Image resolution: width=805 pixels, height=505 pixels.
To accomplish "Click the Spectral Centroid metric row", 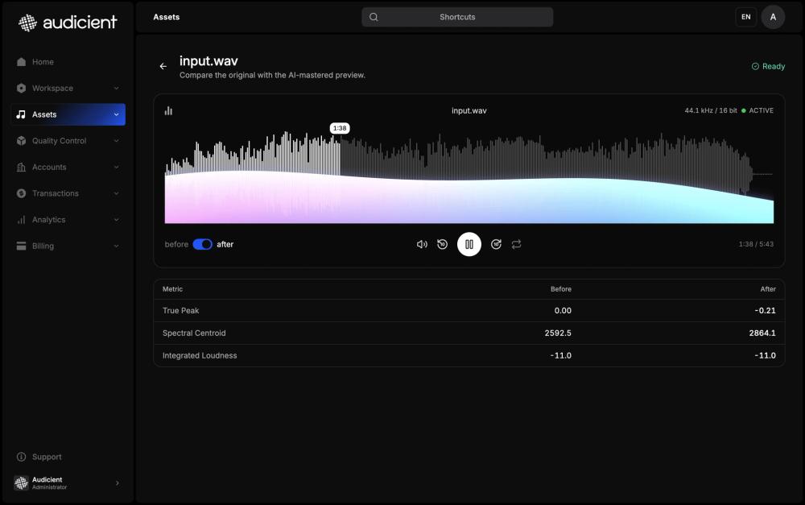I will (x=469, y=333).
